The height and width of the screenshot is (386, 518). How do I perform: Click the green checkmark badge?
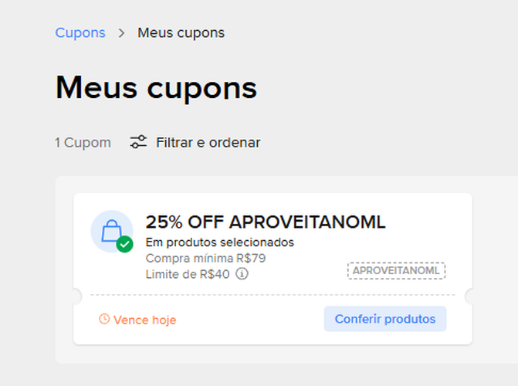pyautogui.click(x=125, y=244)
